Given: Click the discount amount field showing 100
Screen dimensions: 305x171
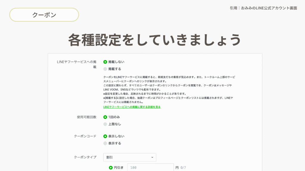Looking at the screenshot, I should click(x=150, y=167).
